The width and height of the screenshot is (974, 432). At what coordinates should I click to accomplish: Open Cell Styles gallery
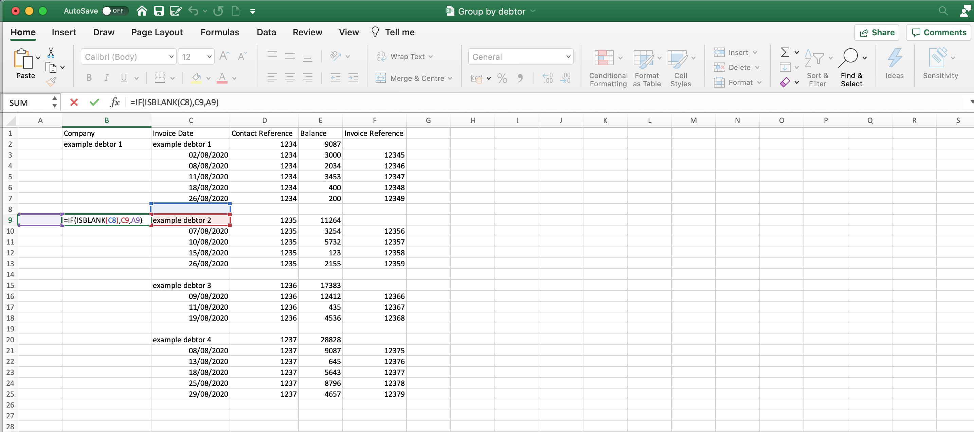[681, 68]
